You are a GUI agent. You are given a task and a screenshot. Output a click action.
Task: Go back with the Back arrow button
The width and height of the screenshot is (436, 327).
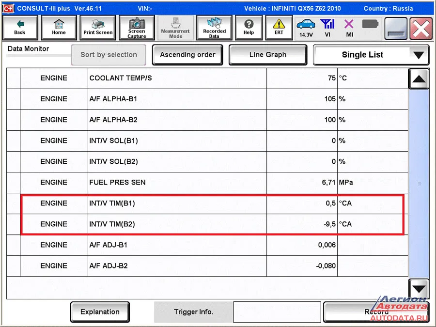(x=20, y=28)
